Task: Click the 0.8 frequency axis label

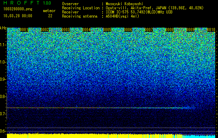Action: 3,97
